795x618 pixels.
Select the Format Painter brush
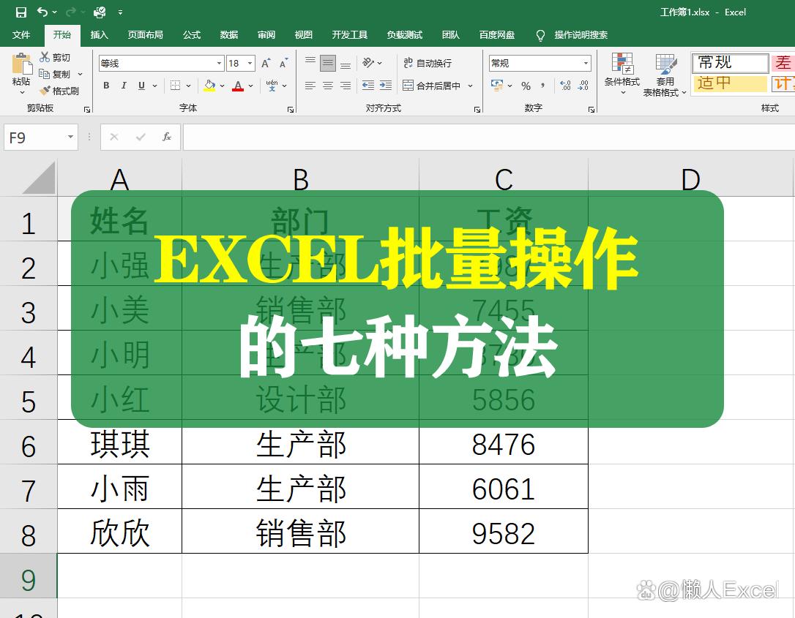[x=45, y=91]
